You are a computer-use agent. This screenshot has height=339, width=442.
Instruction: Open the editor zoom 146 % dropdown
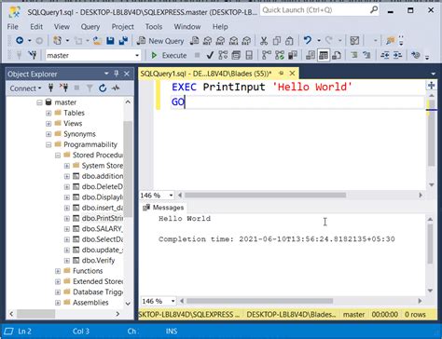tap(171, 196)
